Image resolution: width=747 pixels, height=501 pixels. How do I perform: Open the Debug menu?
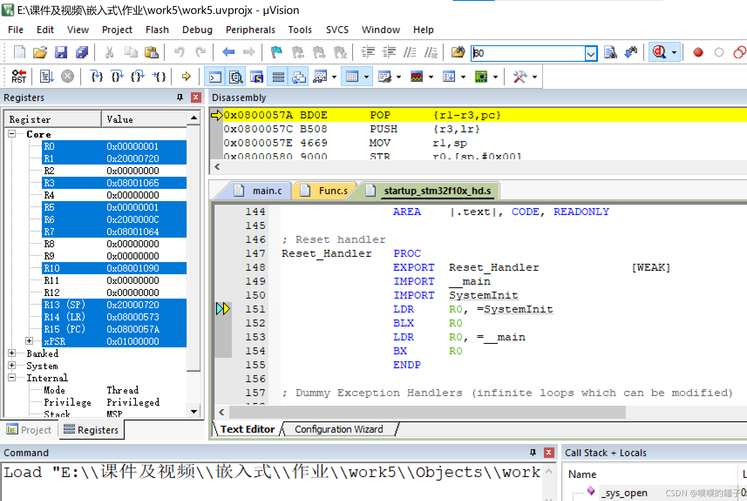197,30
